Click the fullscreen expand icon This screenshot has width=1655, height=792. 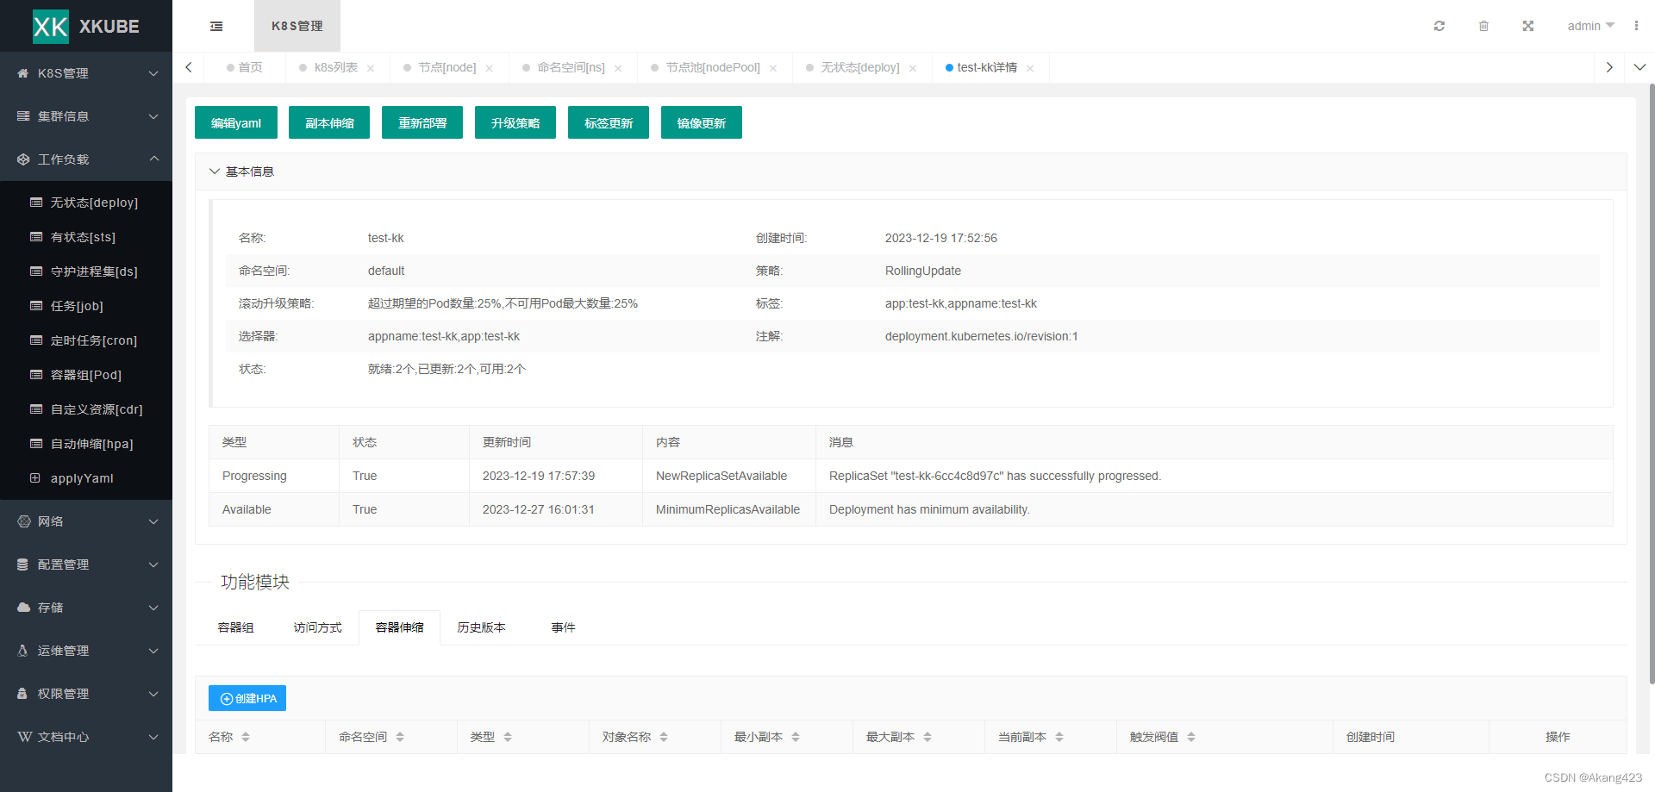pyautogui.click(x=1527, y=26)
